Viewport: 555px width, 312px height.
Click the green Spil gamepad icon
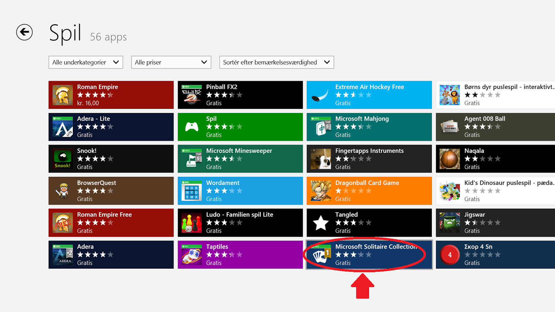tap(192, 127)
